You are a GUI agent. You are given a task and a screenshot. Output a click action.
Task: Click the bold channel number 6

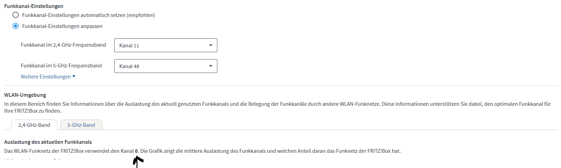click(137, 151)
